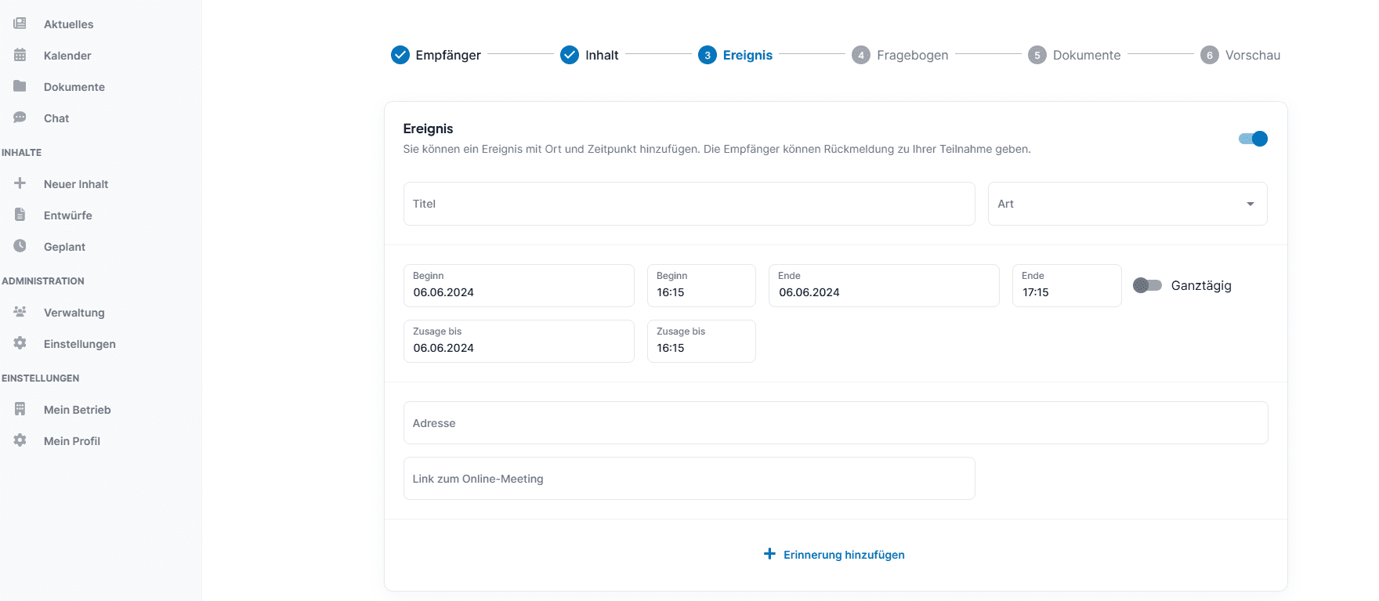Screen dimensions: 1379x601
Task: Enable the Ganztägig toggle
Action: coord(1148,285)
